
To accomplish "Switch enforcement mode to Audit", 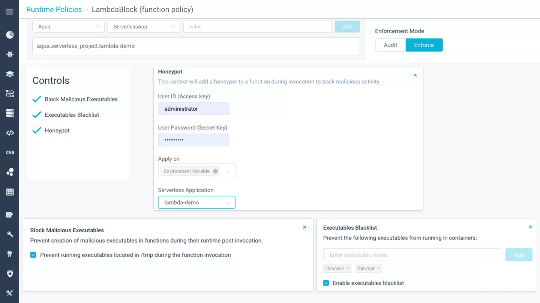I will point(390,45).
